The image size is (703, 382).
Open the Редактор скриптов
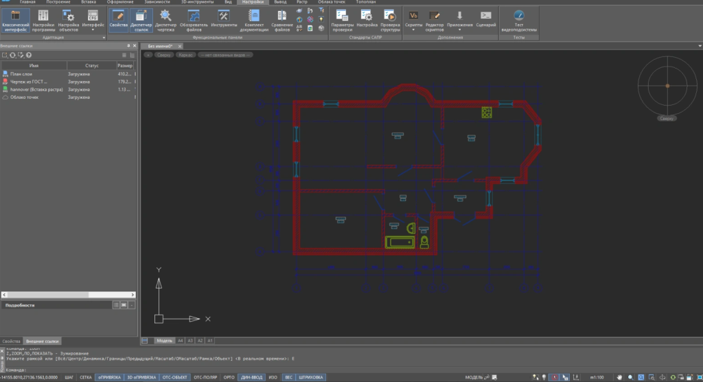435,20
